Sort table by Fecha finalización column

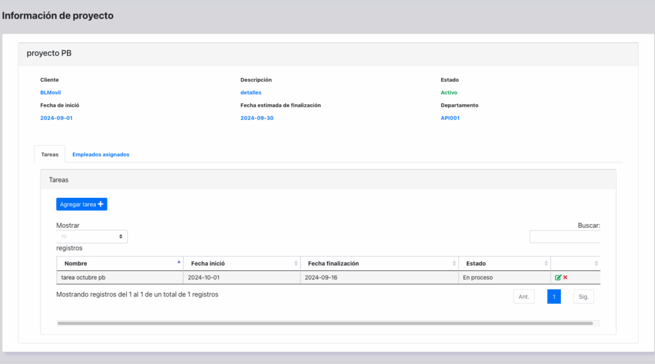[379, 264]
